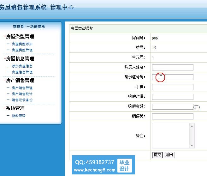Open the 房屋类型添加 sidebar link
207x176 pixels.
(22, 44)
